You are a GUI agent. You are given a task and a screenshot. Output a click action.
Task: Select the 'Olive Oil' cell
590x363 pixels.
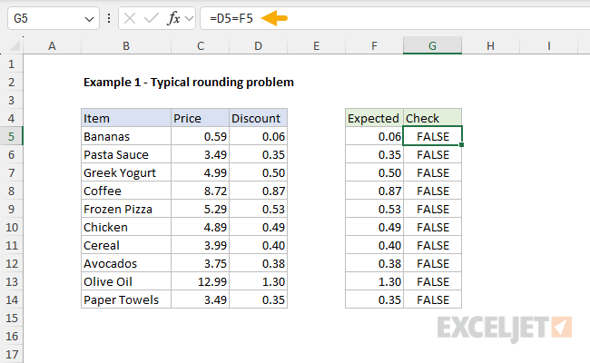coord(126,281)
